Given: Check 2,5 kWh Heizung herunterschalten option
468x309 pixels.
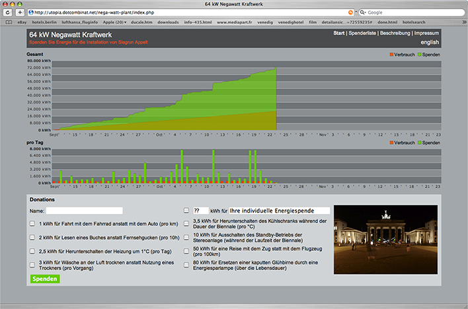Looking at the screenshot, I should click(x=32, y=251).
